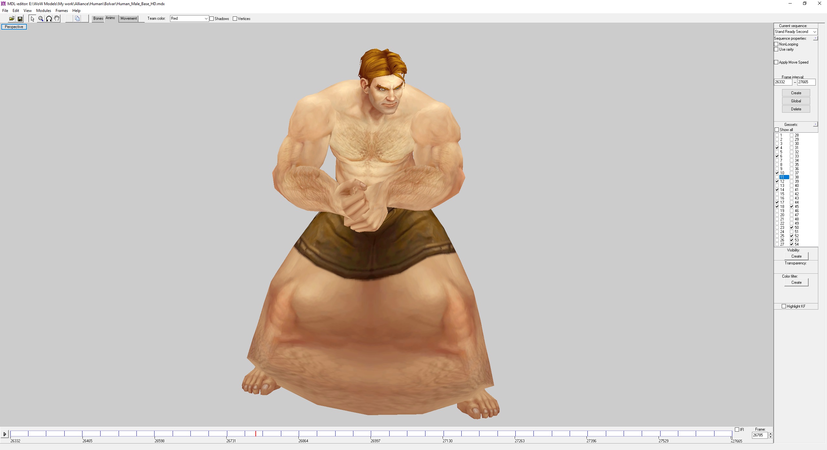Screen dimensions: 827x450
Task: Open the Modules menu
Action: pyautogui.click(x=44, y=11)
